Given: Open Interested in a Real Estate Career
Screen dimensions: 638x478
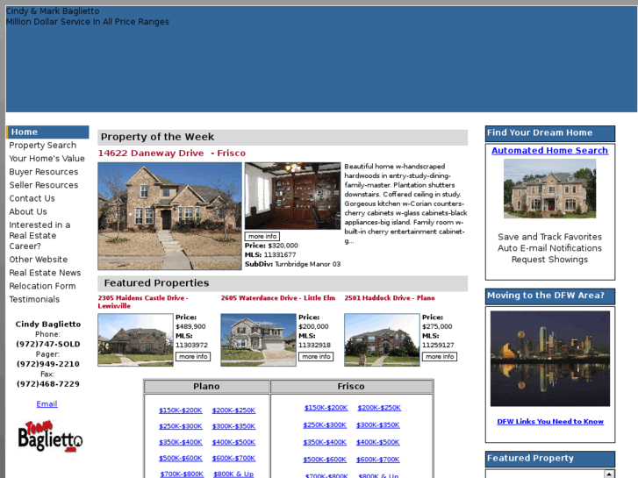Looking at the screenshot, I should pyautogui.click(x=39, y=236).
